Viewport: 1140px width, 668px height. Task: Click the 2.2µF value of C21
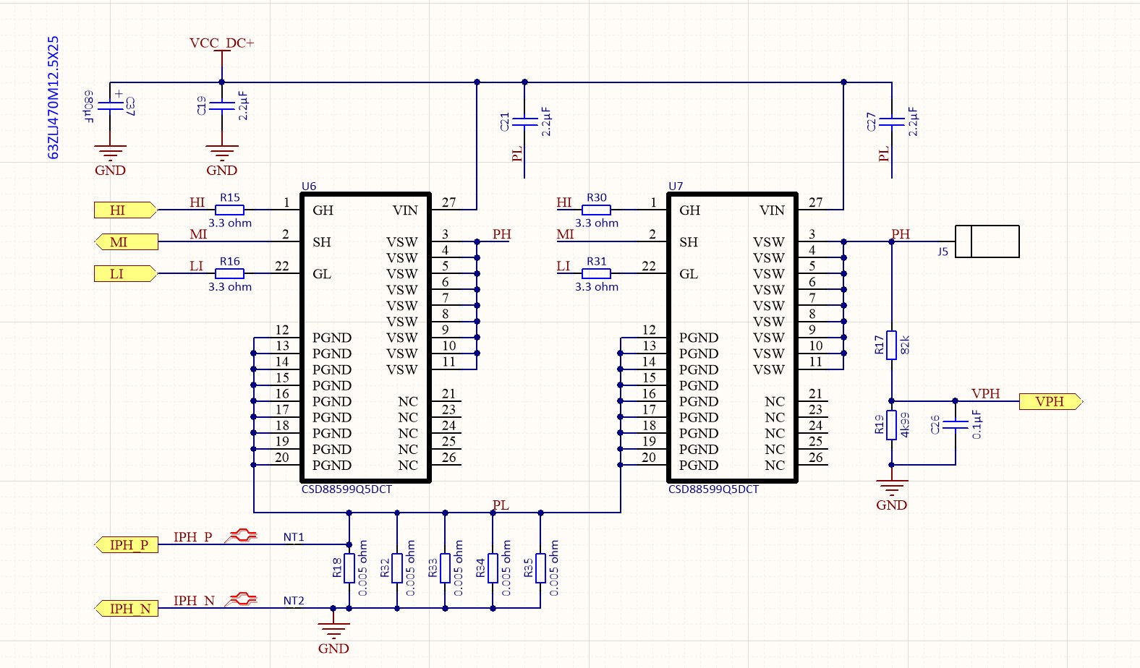coord(546,121)
